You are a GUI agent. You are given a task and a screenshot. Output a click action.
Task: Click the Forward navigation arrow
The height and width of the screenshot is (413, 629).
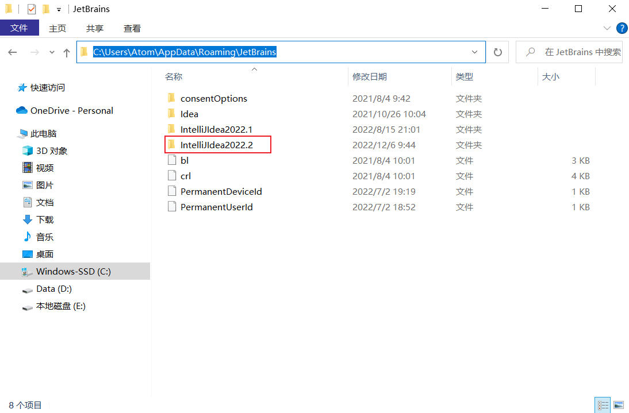[35, 52]
